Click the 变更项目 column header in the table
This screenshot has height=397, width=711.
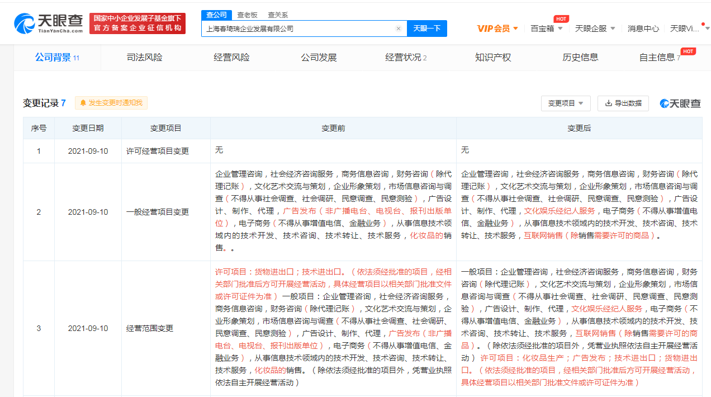coord(166,128)
